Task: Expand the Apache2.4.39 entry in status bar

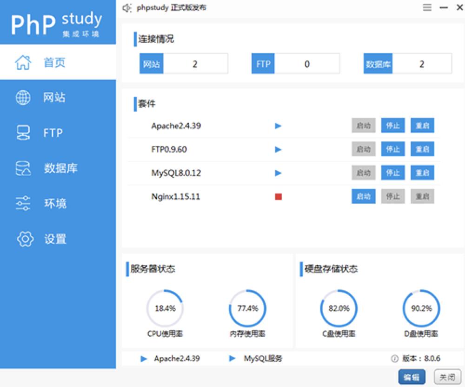Action: coord(144,358)
